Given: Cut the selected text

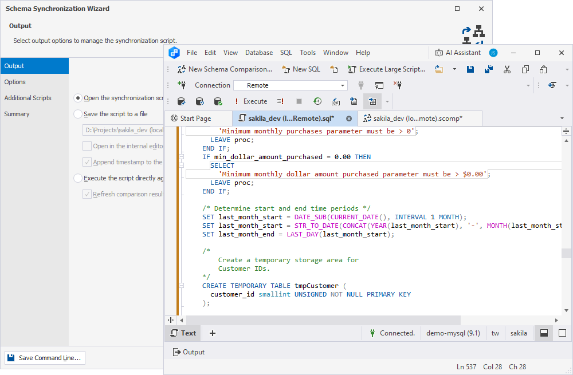Looking at the screenshot, I should [x=507, y=69].
